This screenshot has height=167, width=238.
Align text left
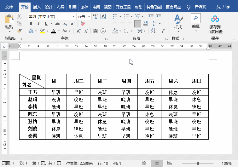pos(115,24)
